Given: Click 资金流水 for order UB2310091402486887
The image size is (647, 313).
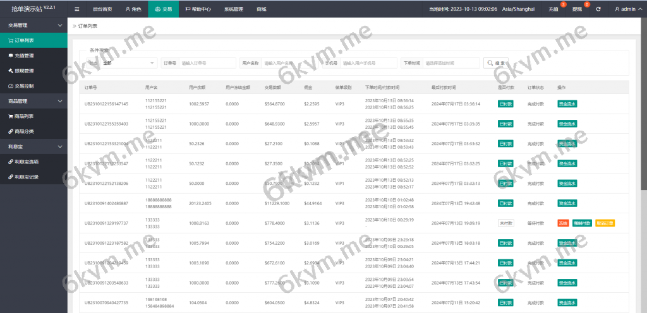Looking at the screenshot, I should click(567, 203).
